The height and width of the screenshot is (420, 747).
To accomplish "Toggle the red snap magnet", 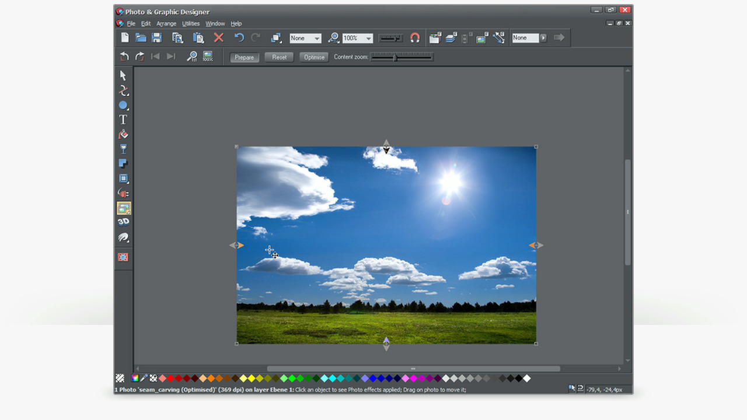I will point(415,37).
